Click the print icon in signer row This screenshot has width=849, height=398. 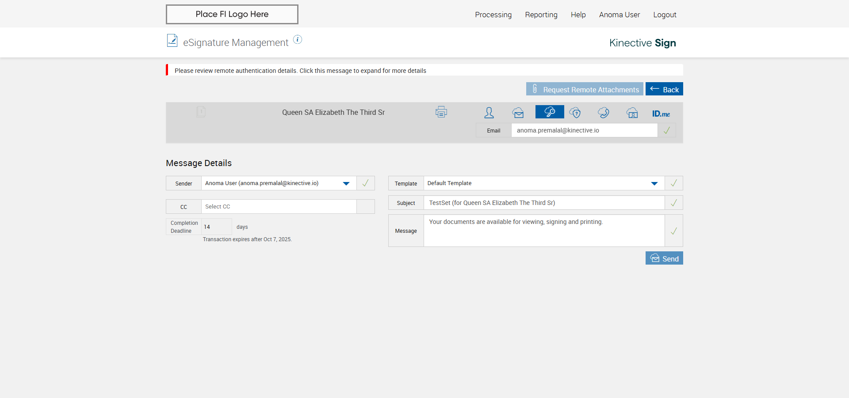click(441, 112)
